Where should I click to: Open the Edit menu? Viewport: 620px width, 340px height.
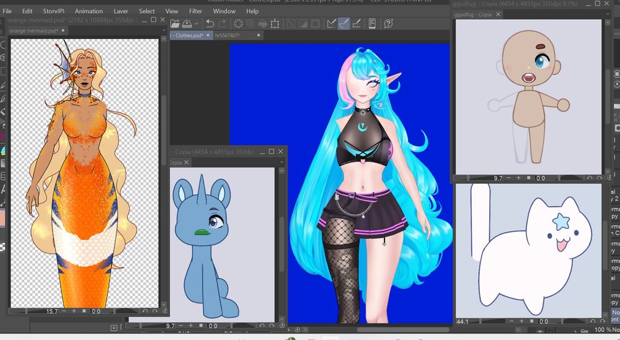(27, 11)
